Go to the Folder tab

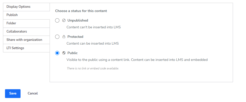[x=26, y=23]
